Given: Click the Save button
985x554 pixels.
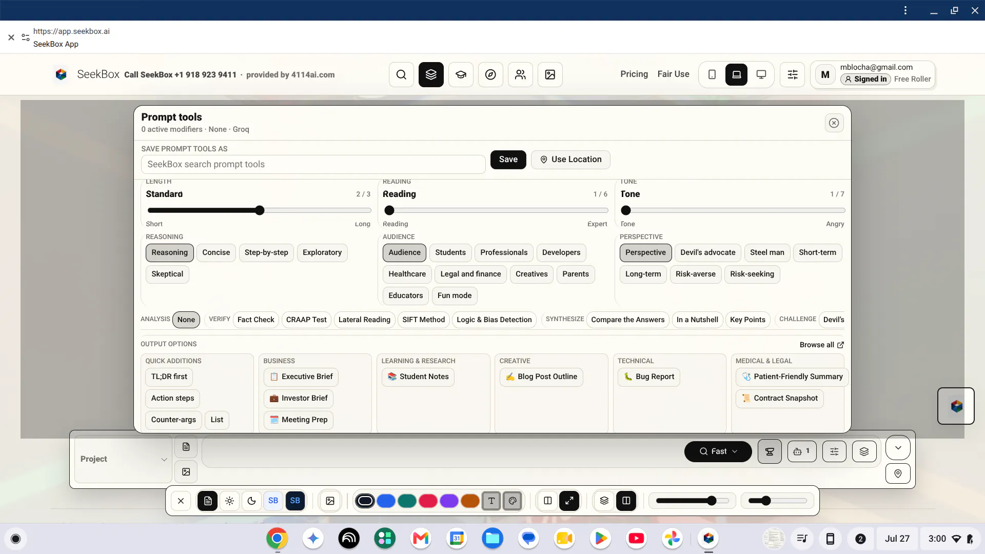Looking at the screenshot, I should (x=508, y=160).
